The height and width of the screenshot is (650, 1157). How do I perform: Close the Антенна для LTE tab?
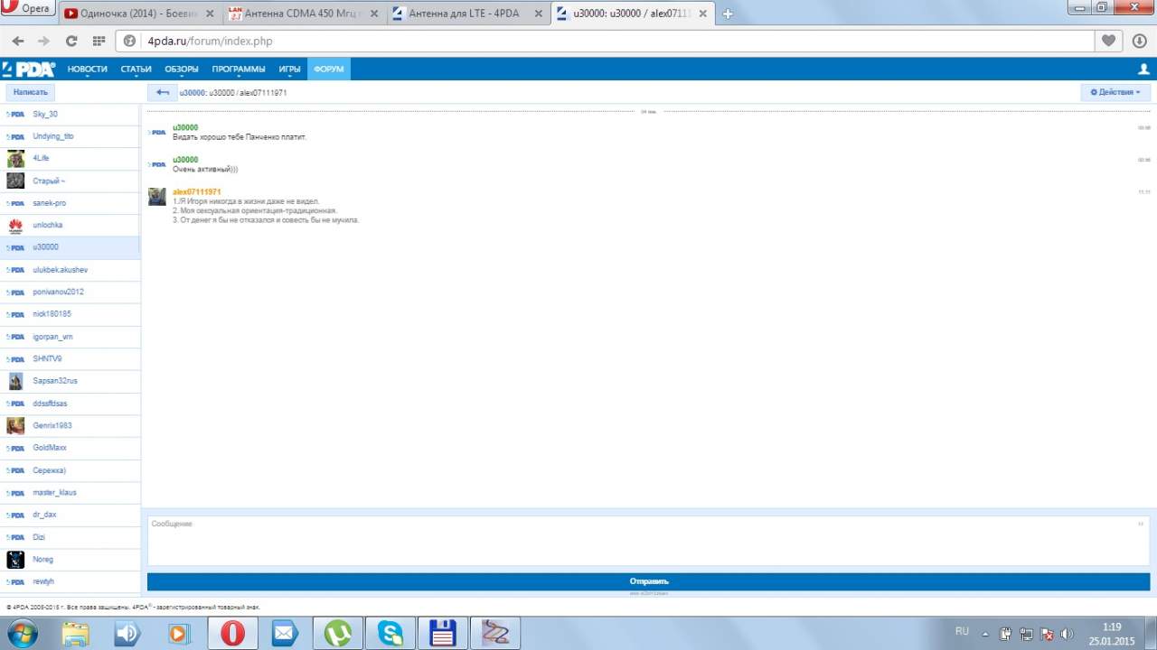click(x=539, y=14)
